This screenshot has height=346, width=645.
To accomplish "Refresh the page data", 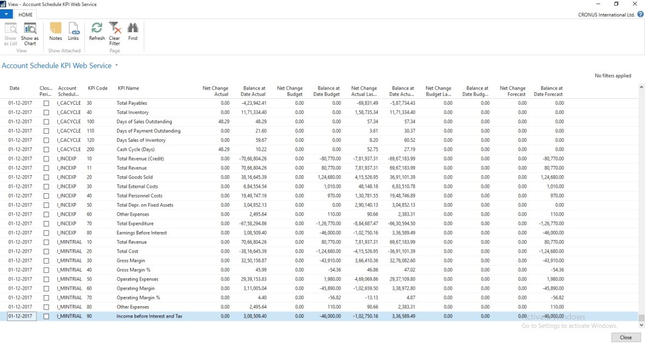I will [97, 33].
